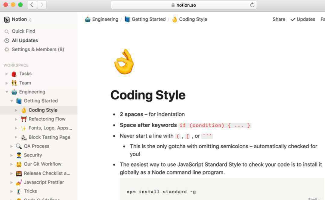Click the Engineering robot icon in breadcrumb

(88, 20)
